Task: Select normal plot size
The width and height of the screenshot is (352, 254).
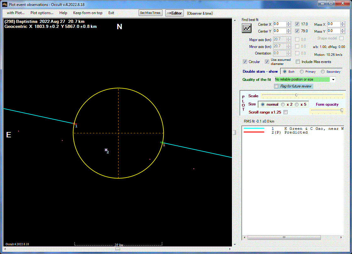Action: (263, 104)
